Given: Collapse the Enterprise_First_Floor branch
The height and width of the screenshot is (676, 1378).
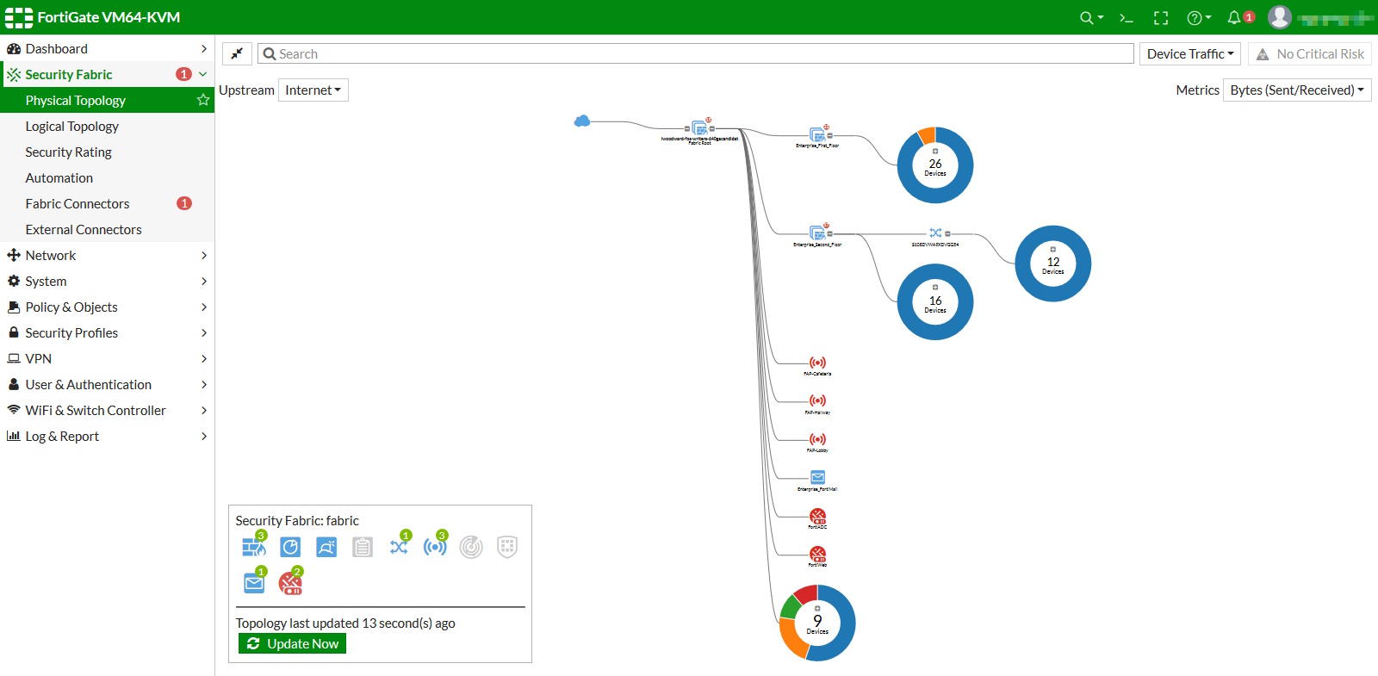Looking at the screenshot, I should [829, 135].
